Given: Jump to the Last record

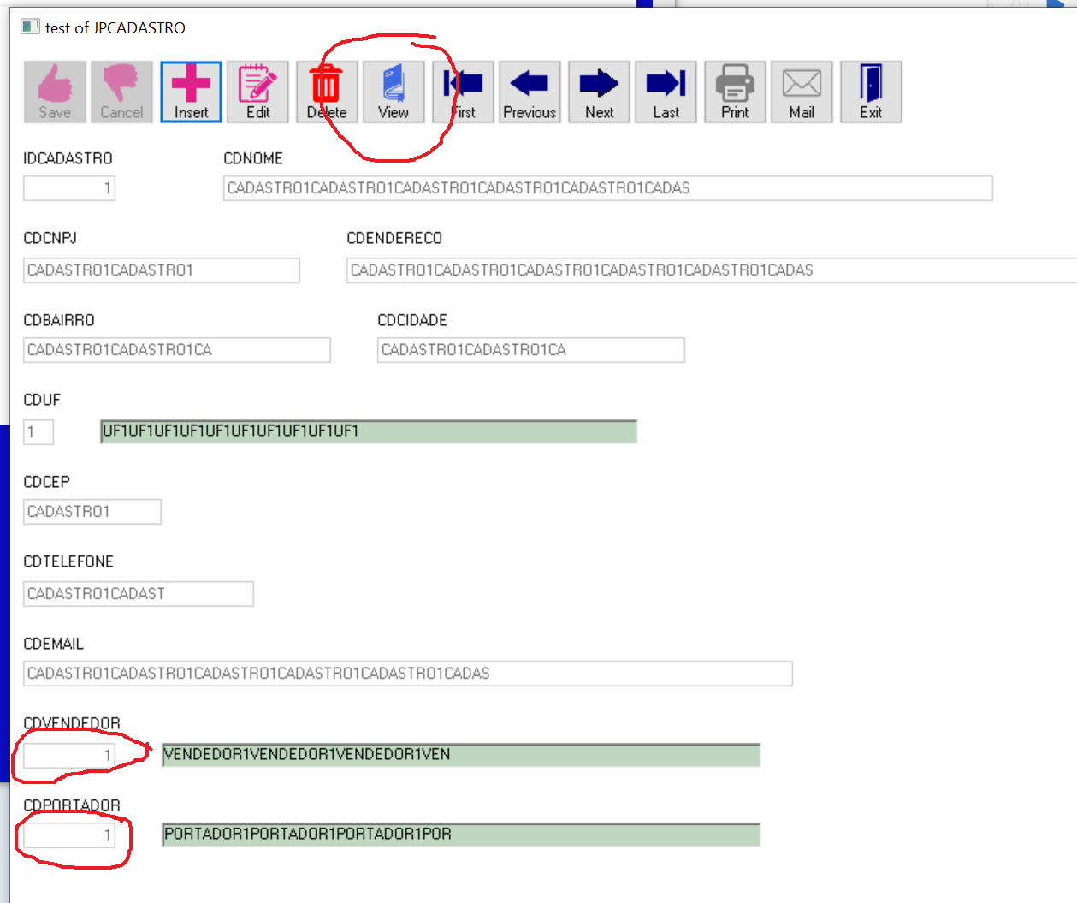Looking at the screenshot, I should point(666,92).
